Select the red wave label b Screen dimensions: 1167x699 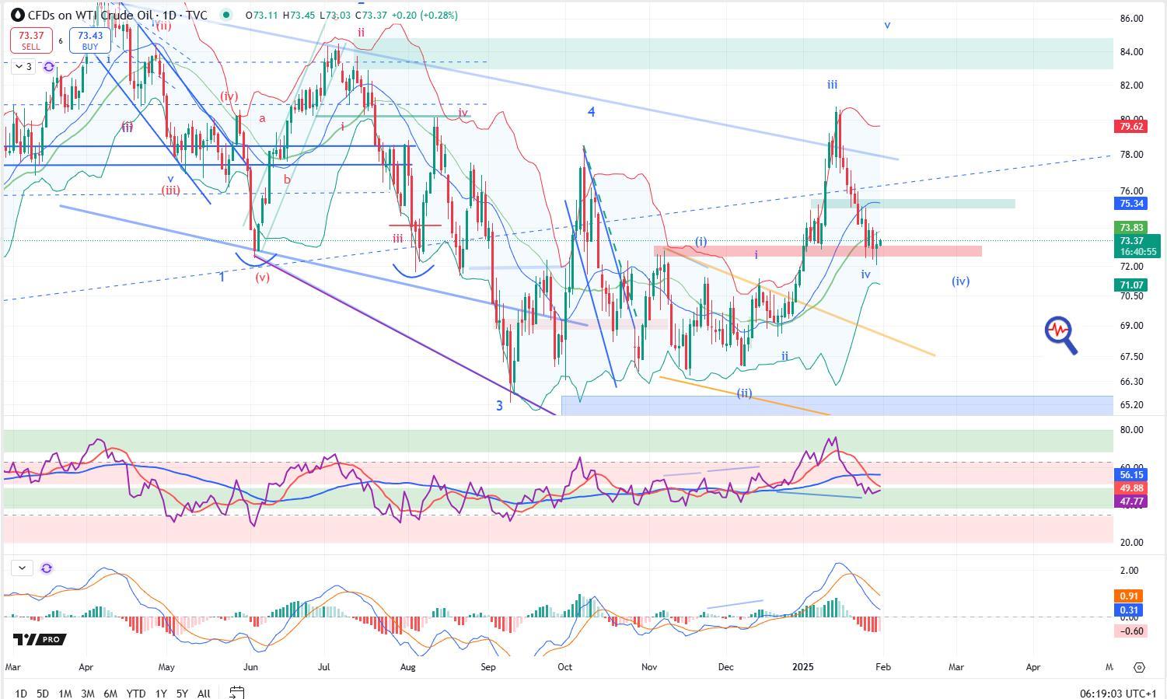[x=287, y=180]
